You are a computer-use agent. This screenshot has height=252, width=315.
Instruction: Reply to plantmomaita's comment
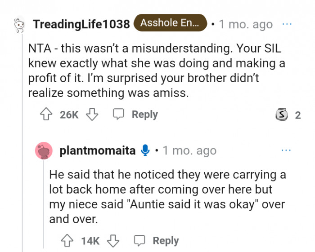pos(158,241)
